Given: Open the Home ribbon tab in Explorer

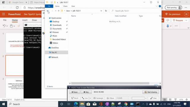Looking at the screenshot, I should pyautogui.click(x=57, y=6).
